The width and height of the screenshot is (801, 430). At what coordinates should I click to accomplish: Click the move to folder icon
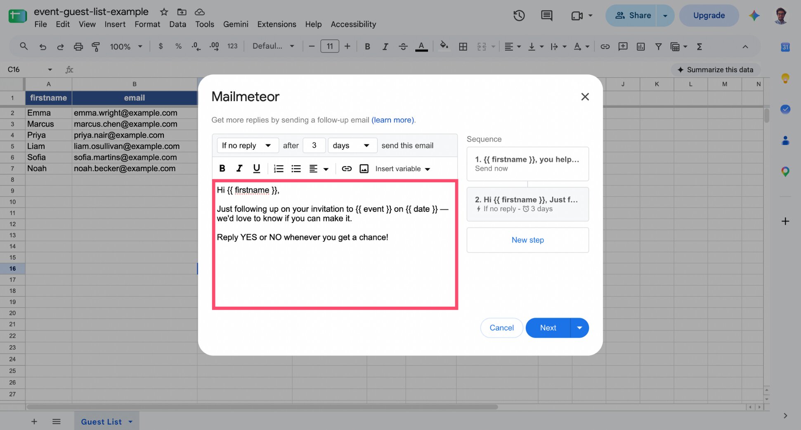(x=182, y=12)
